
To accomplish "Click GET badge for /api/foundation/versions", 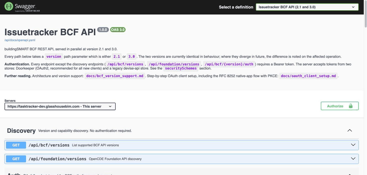I will click(x=16, y=159).
